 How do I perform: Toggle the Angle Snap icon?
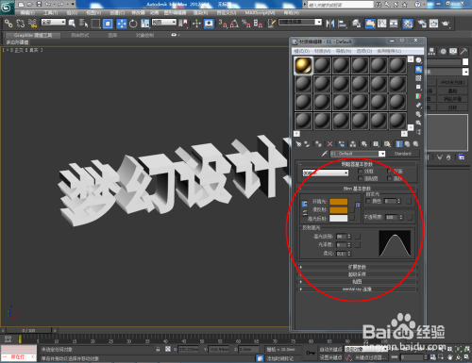coord(234,24)
